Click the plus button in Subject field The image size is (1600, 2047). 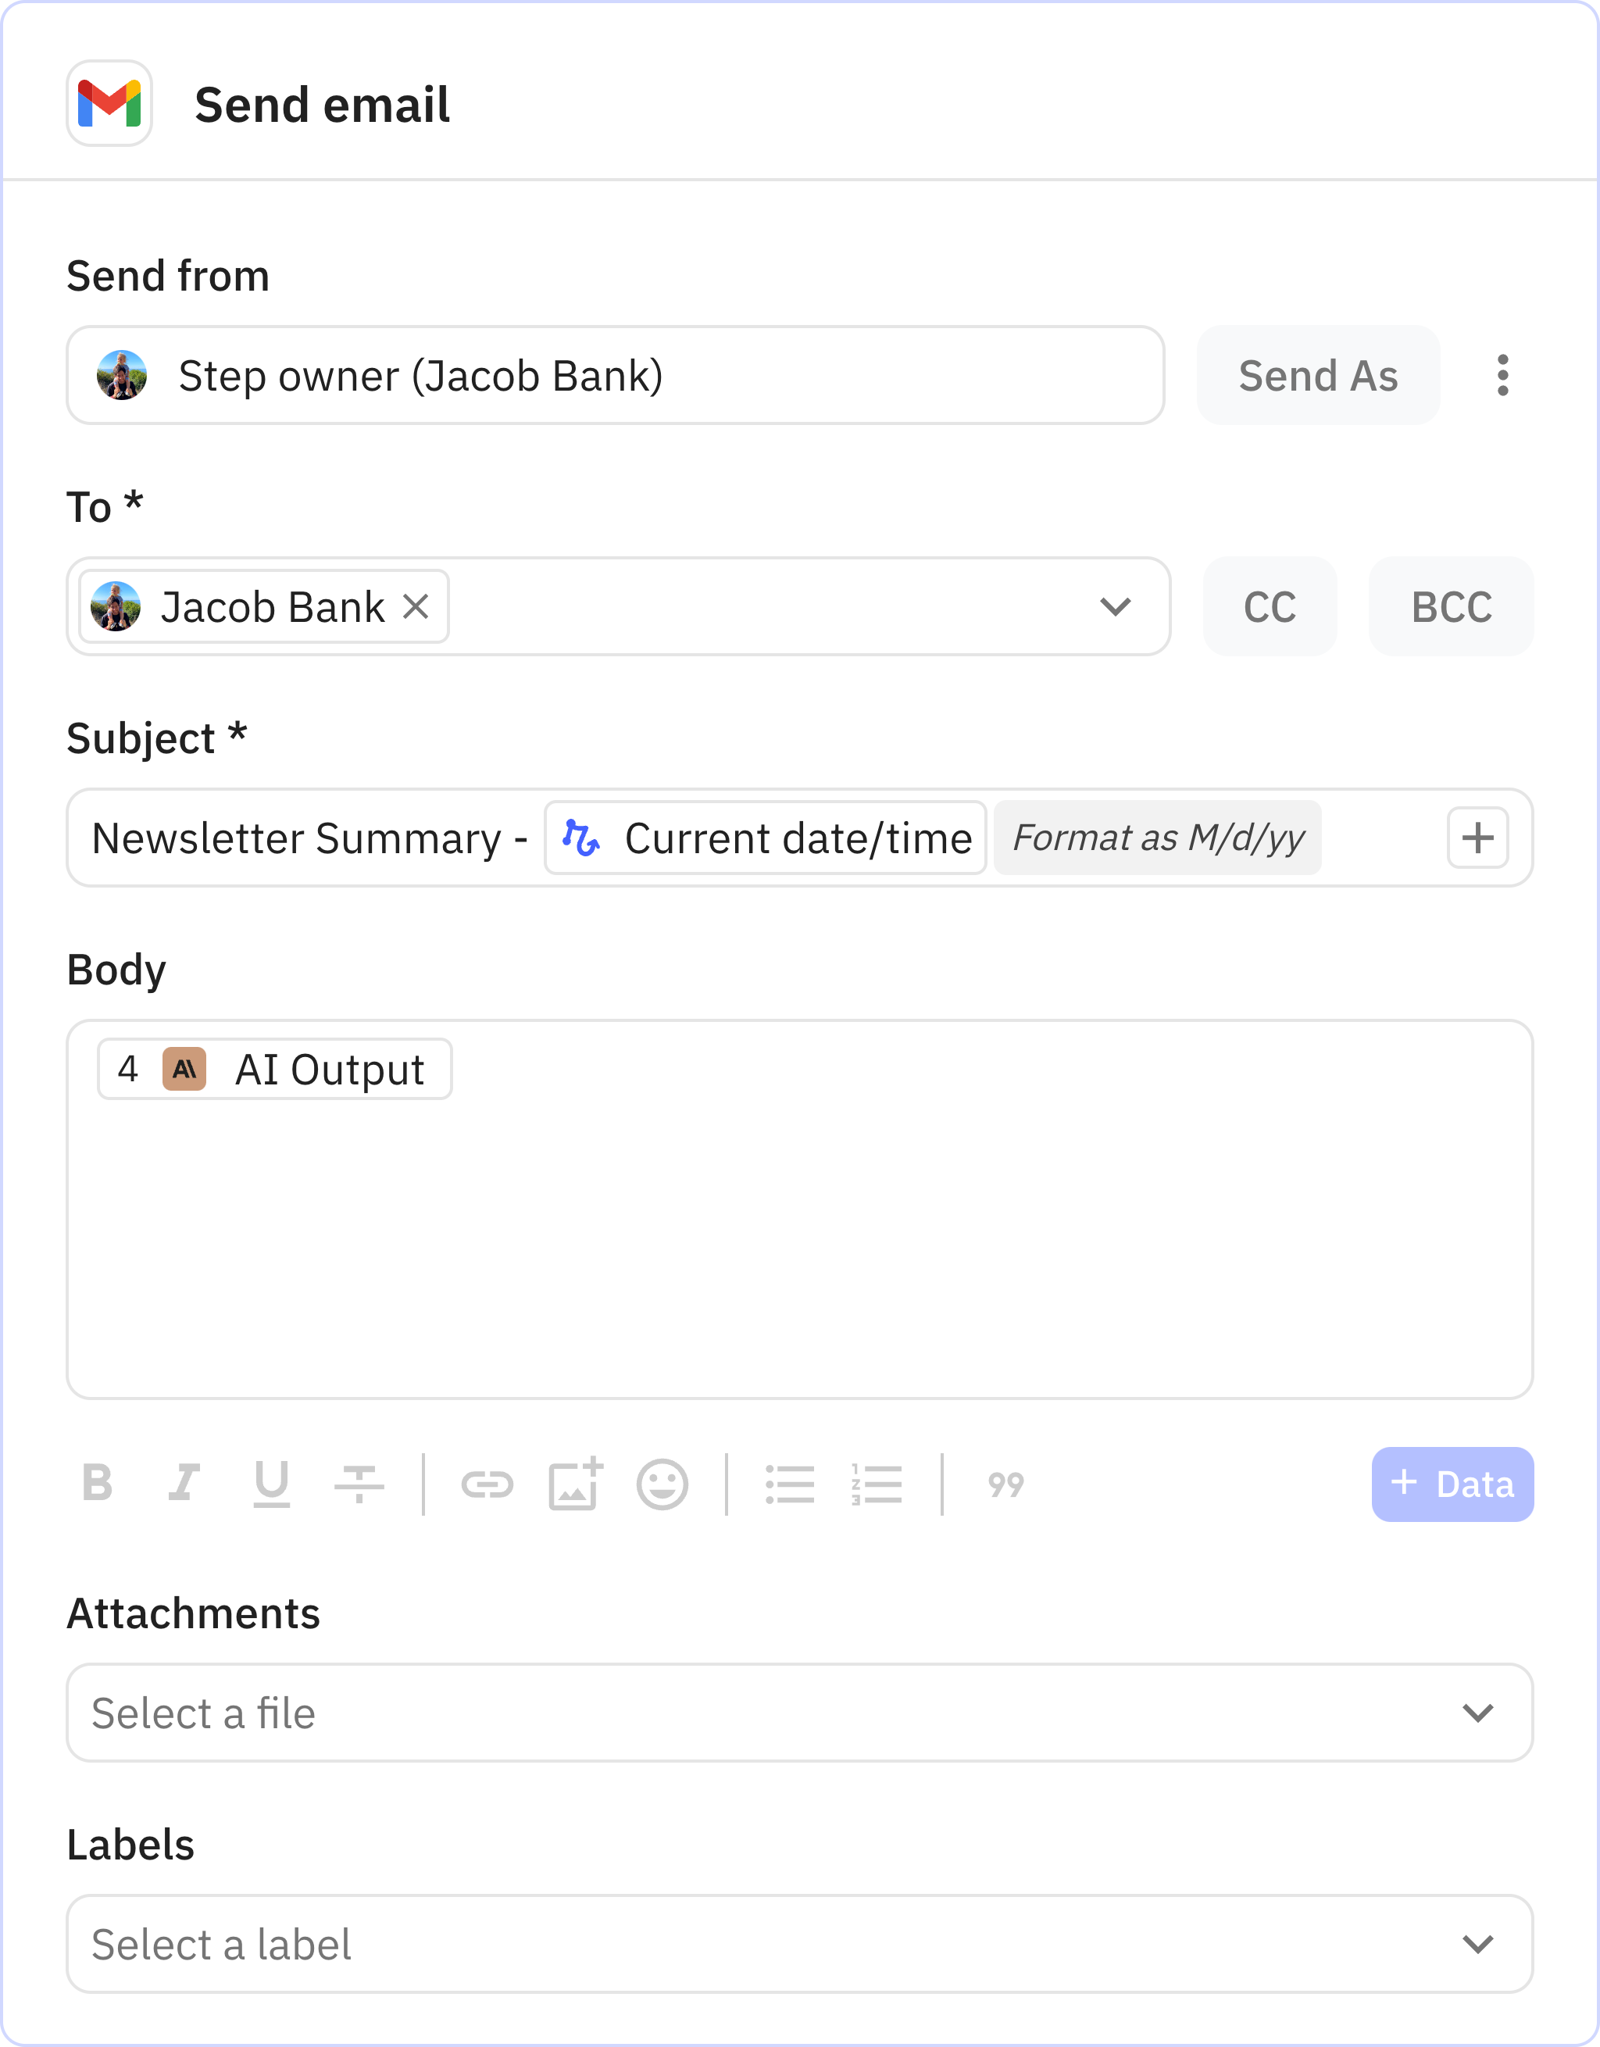tap(1477, 837)
